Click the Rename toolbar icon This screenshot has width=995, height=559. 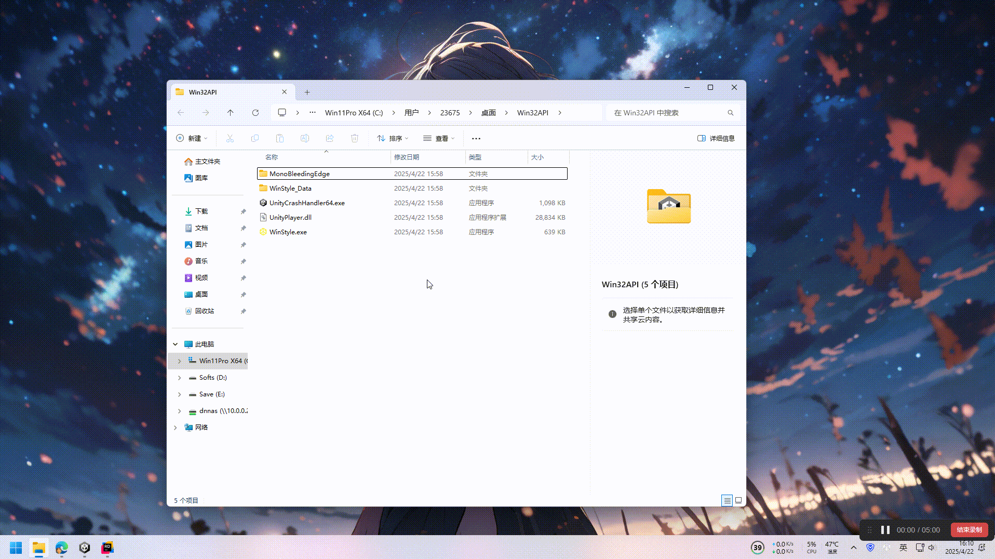[x=304, y=138]
